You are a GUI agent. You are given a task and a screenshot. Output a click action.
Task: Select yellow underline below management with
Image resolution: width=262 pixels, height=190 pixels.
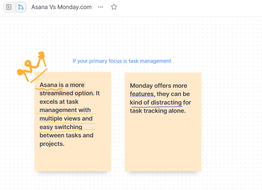pyautogui.click(x=66, y=114)
